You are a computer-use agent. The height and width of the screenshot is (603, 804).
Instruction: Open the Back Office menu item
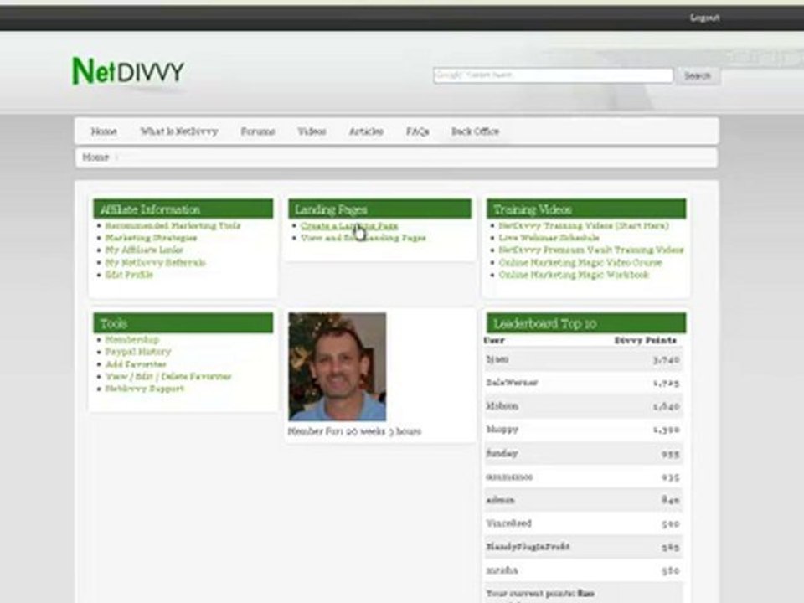pos(475,131)
